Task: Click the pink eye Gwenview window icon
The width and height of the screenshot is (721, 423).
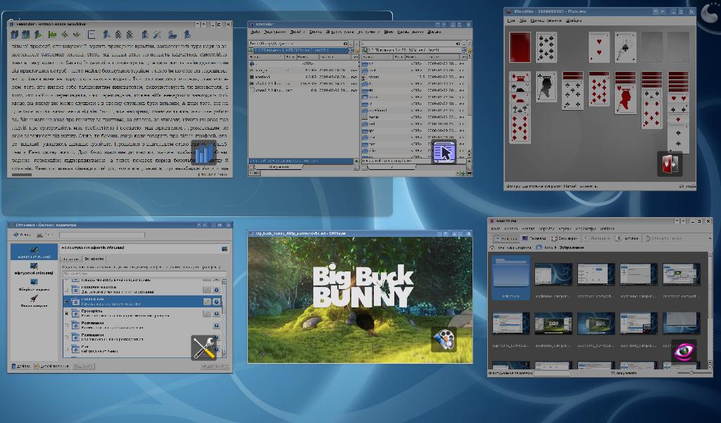Action: click(x=684, y=352)
